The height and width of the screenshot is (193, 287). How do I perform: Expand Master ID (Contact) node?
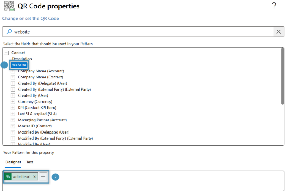point(13,126)
